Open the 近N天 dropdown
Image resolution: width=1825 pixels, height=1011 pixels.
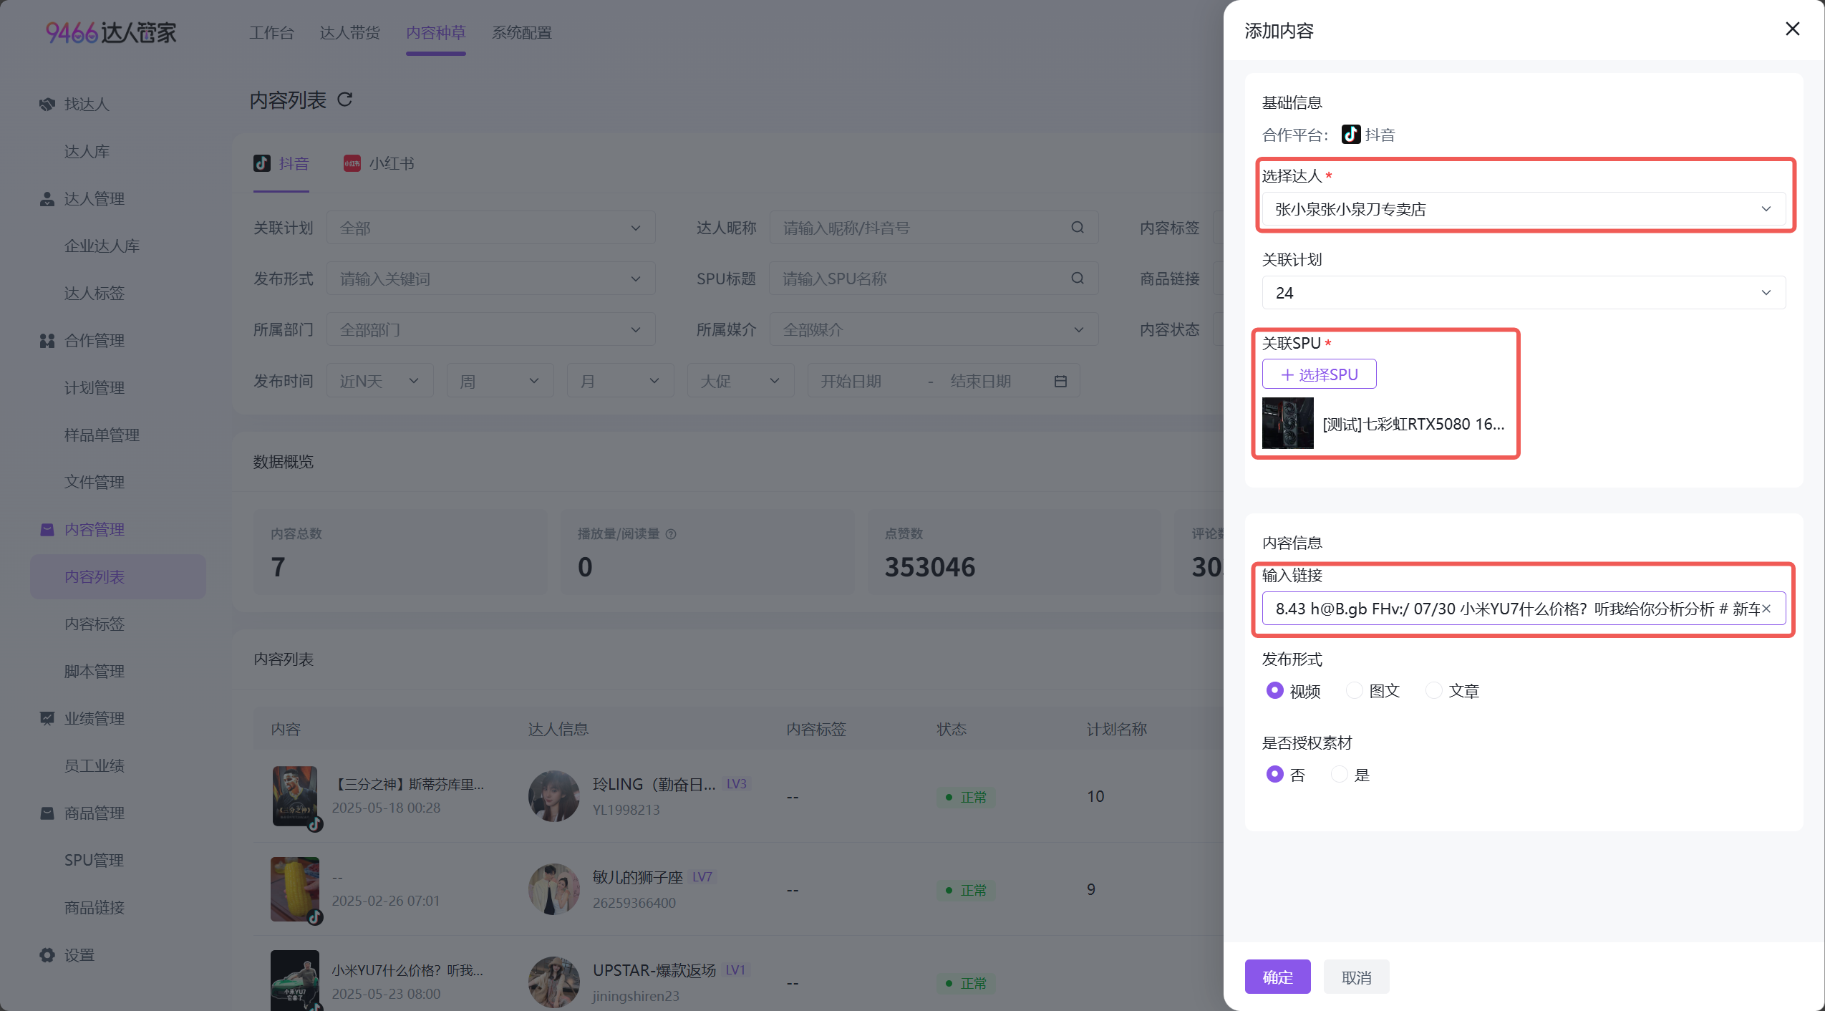[x=380, y=381]
